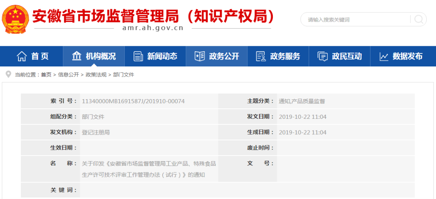Select 政务服务 in navigation bar

[278, 56]
